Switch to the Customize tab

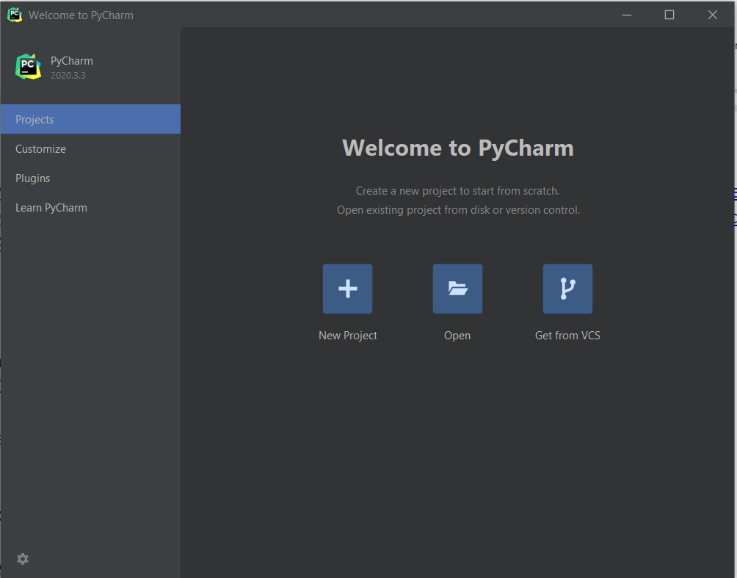(x=90, y=148)
